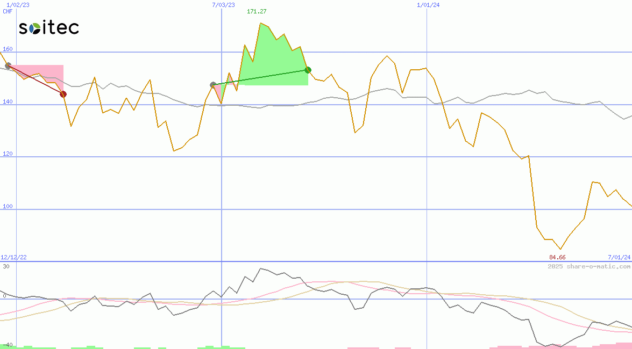Click the green sell marker dot
Image resolution: width=632 pixels, height=349 pixels.
[x=308, y=70]
